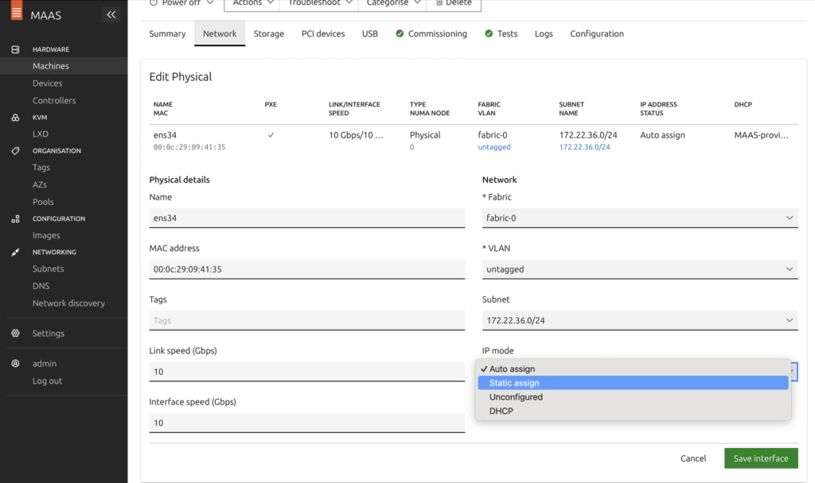Click the admin user icon
The image size is (815, 483).
(16, 363)
